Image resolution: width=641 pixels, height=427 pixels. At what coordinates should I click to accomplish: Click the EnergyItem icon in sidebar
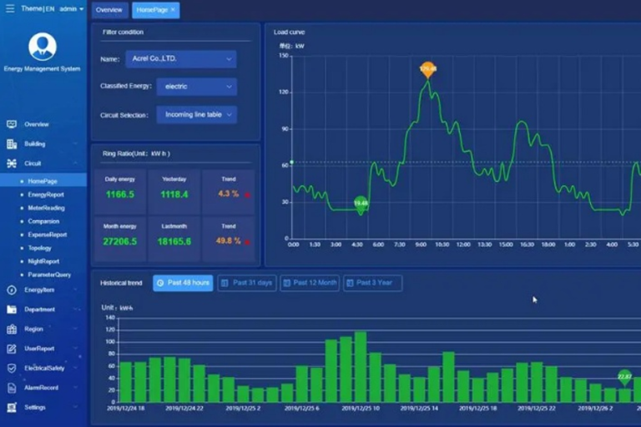(x=12, y=290)
